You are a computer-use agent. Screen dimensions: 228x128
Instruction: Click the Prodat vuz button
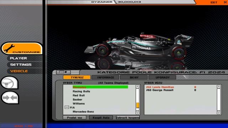74,117
